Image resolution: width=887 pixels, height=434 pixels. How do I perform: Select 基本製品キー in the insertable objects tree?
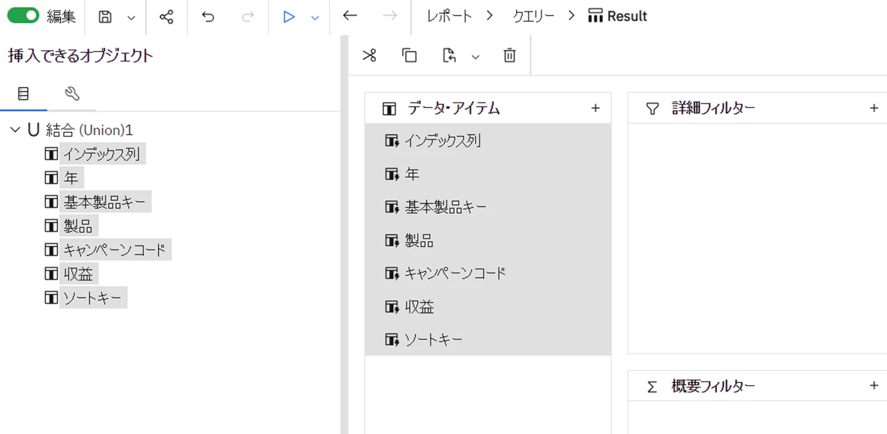106,202
